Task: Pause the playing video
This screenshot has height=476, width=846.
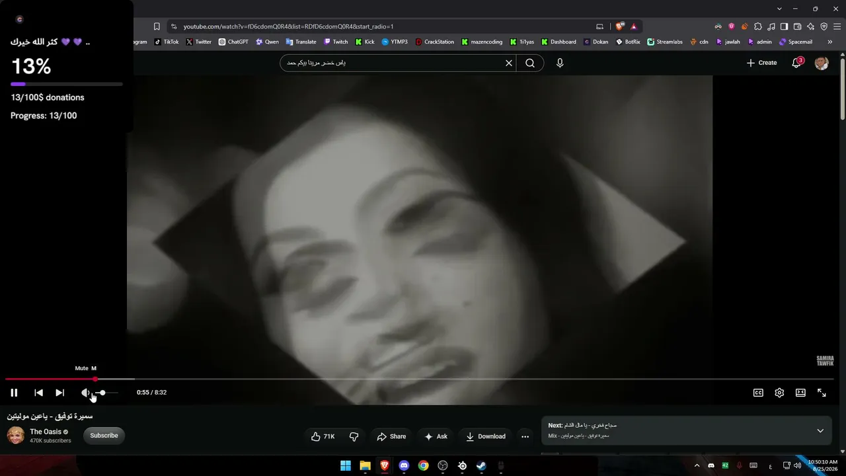Action: pyautogui.click(x=14, y=393)
